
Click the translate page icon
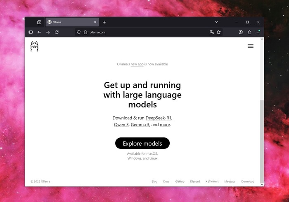[212, 32]
